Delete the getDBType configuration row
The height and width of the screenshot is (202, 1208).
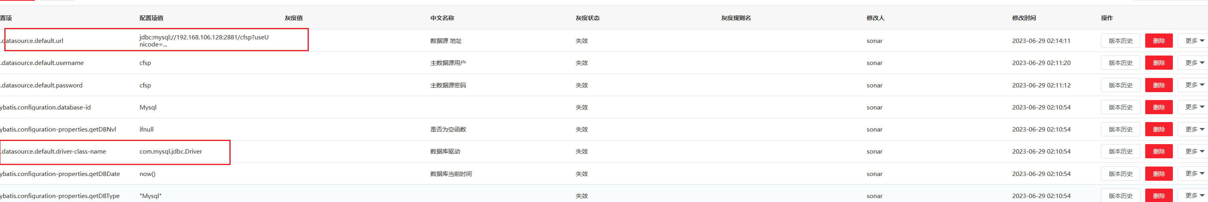coord(1158,195)
